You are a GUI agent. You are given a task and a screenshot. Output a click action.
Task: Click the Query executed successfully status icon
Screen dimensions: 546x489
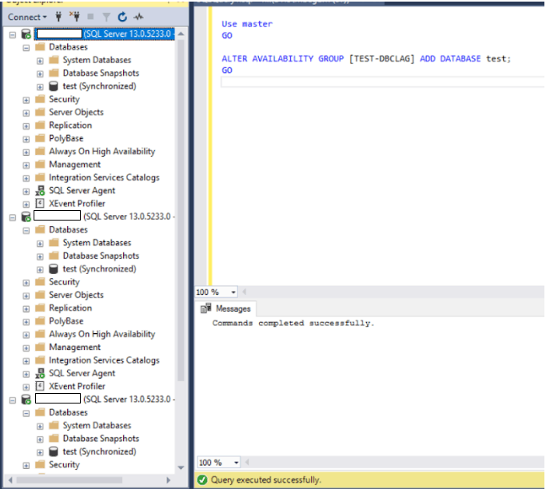coord(202,480)
